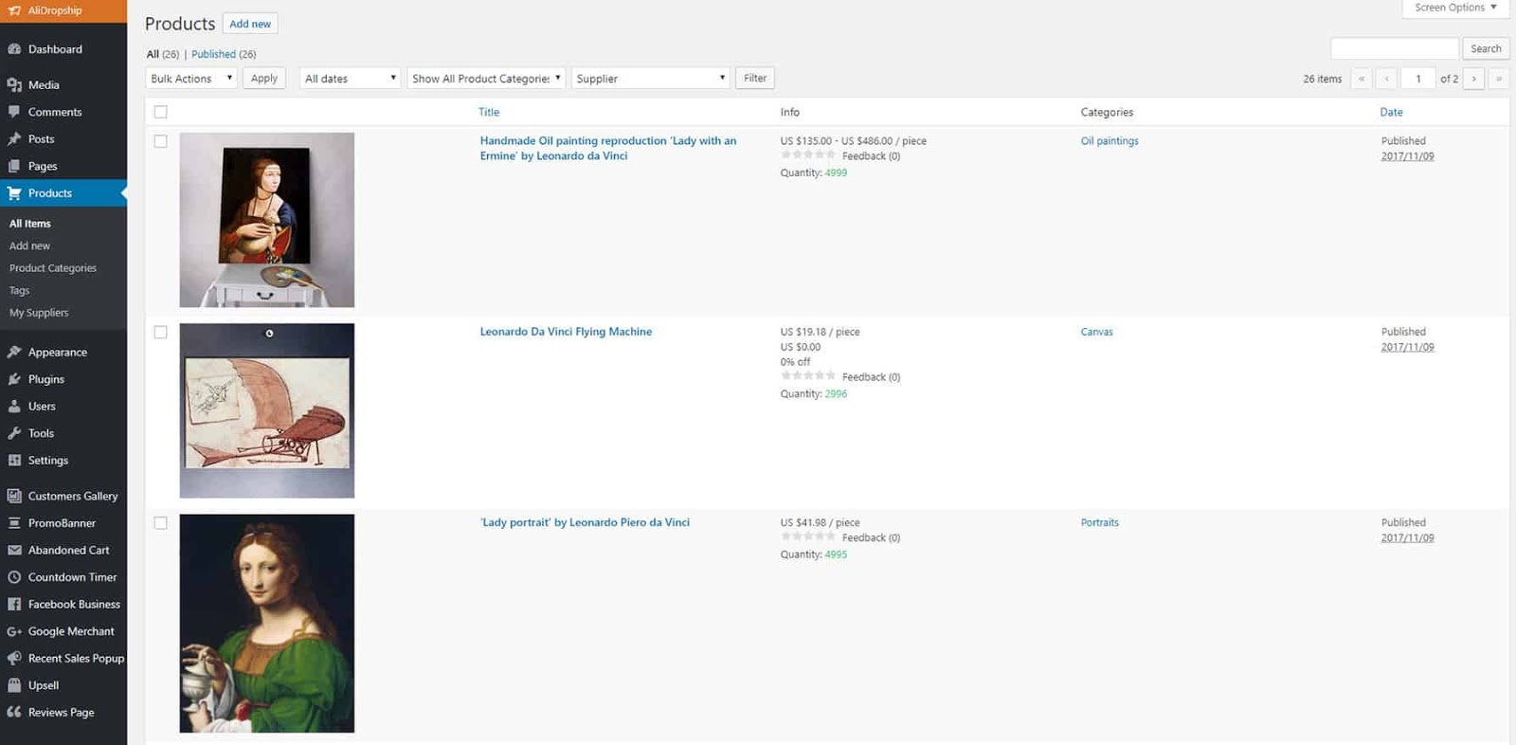Select the Flying Machine product checkbox
Screen dimensions: 1516x745
coord(161,333)
